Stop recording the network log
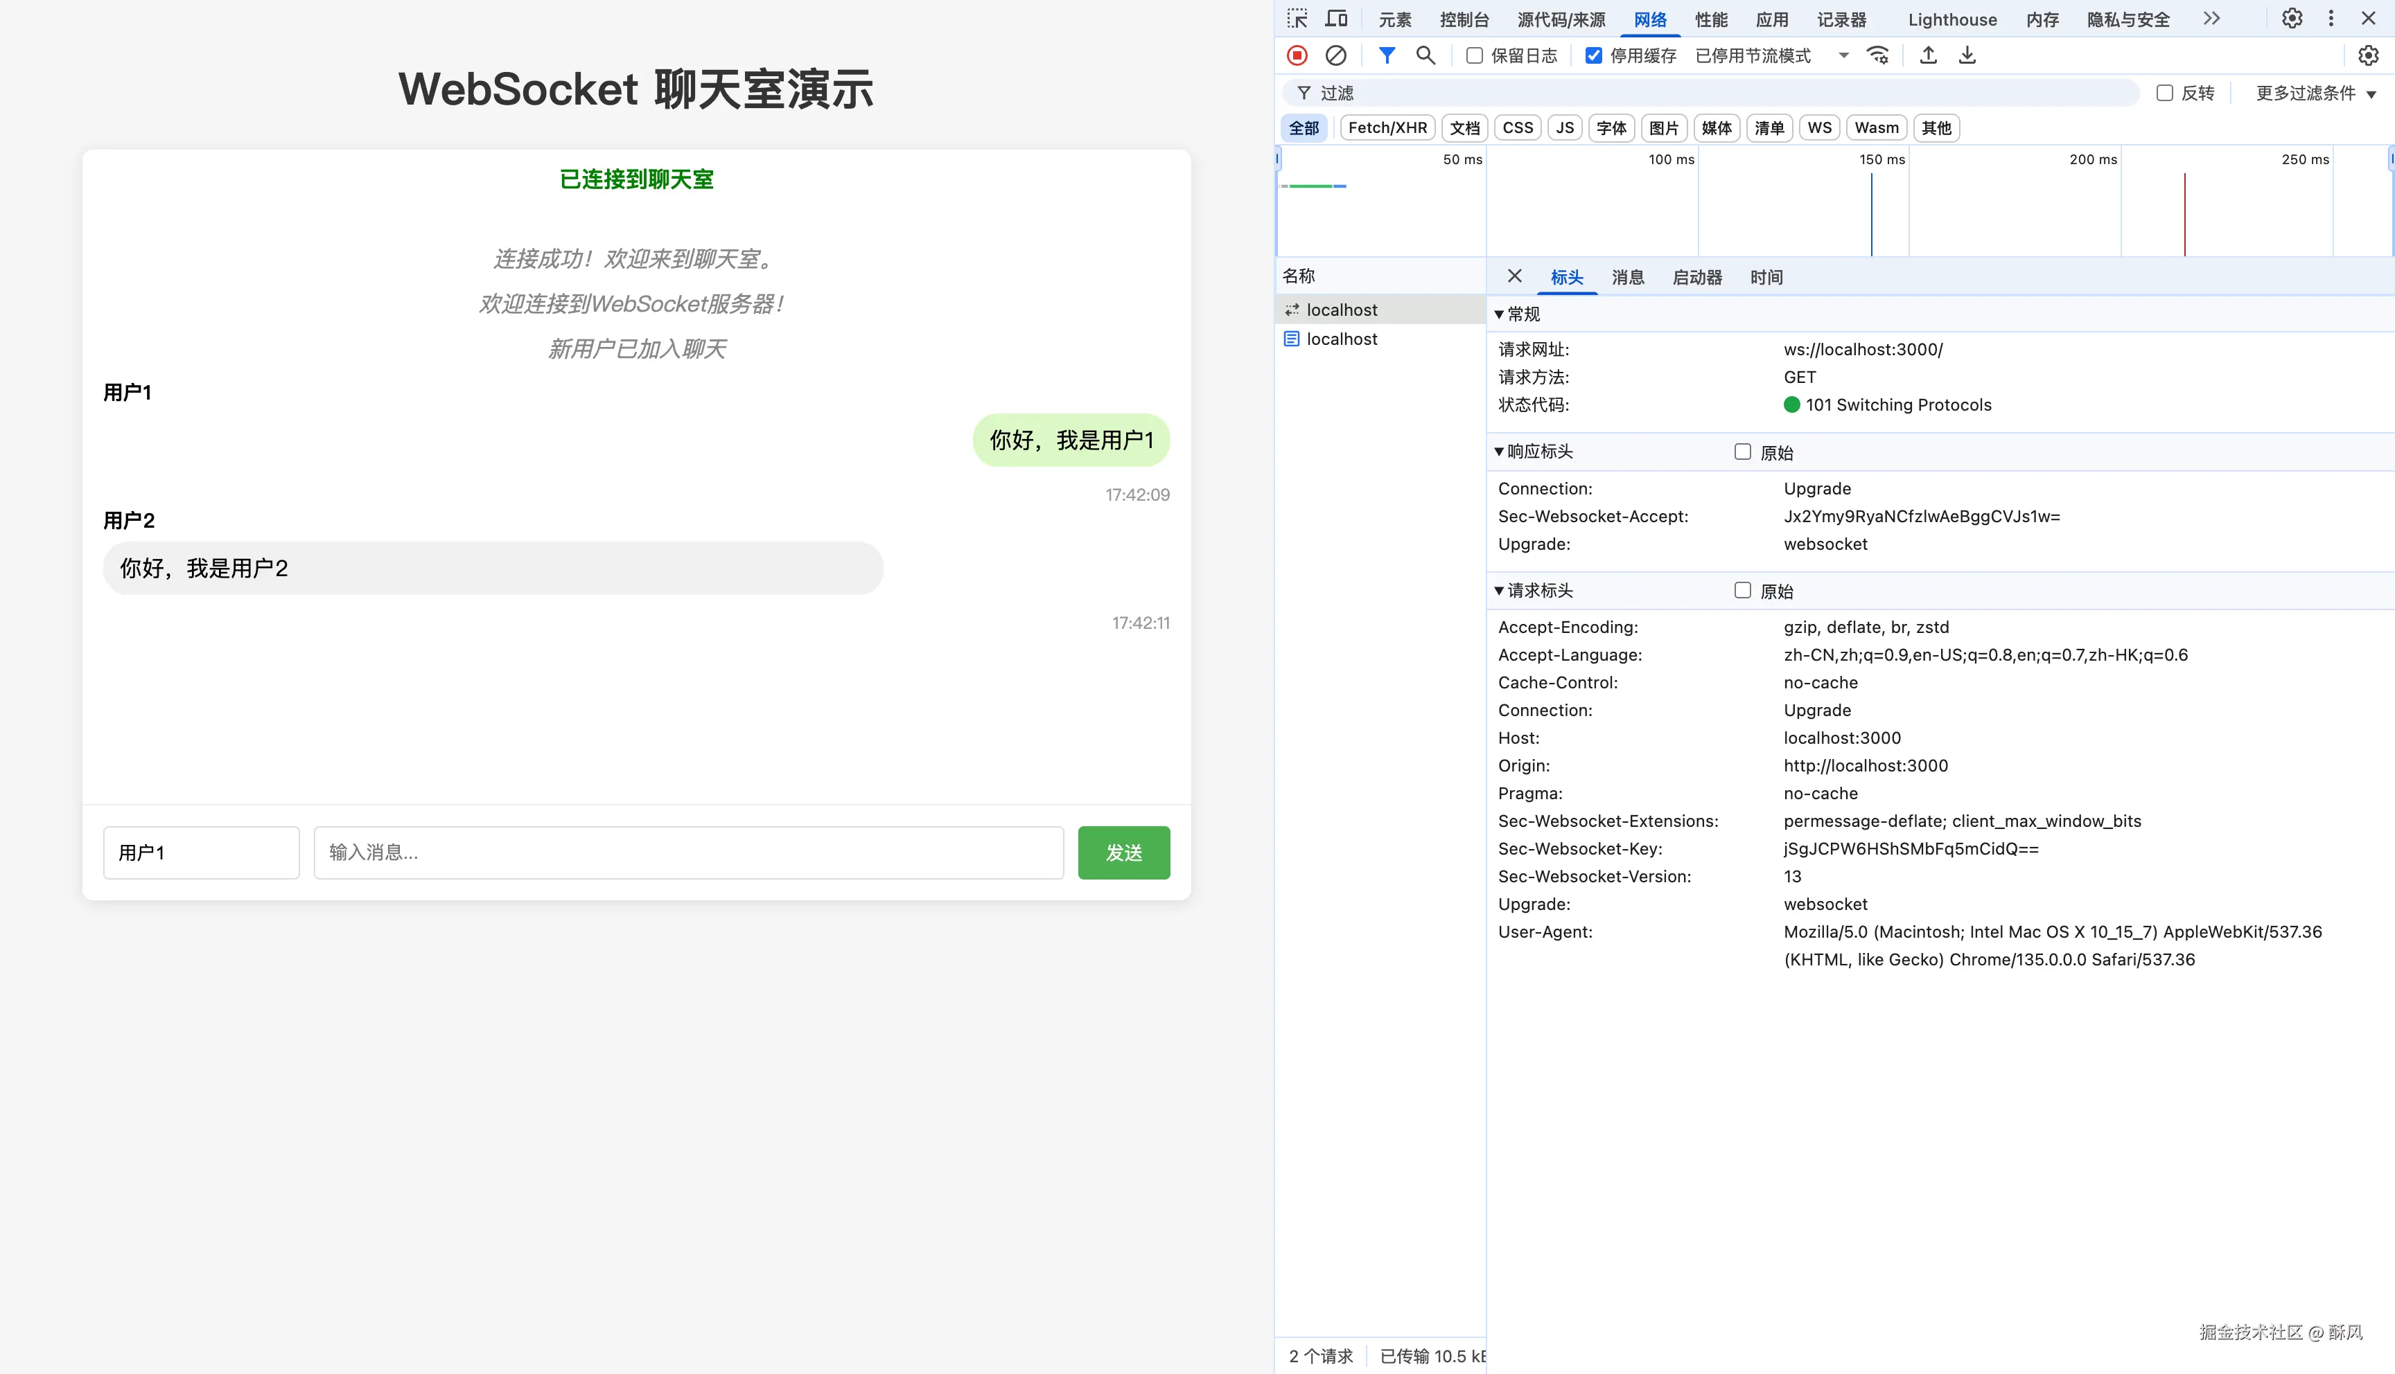The height and width of the screenshot is (1374, 2395). pyautogui.click(x=1297, y=55)
